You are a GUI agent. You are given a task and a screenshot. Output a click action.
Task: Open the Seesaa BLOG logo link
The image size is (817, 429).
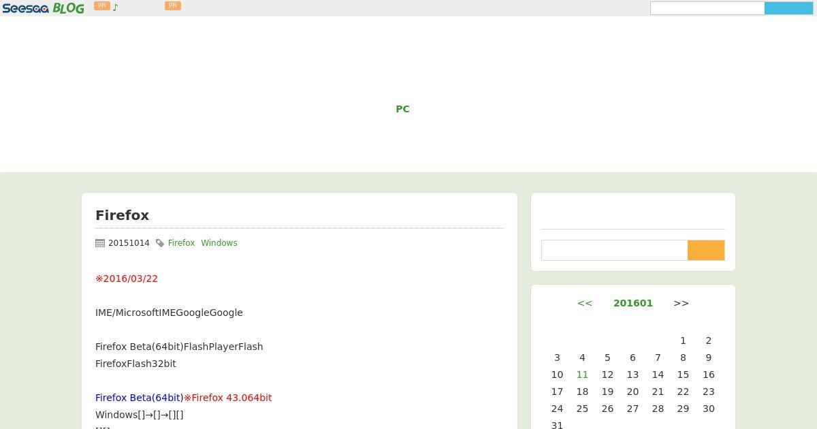tap(44, 8)
